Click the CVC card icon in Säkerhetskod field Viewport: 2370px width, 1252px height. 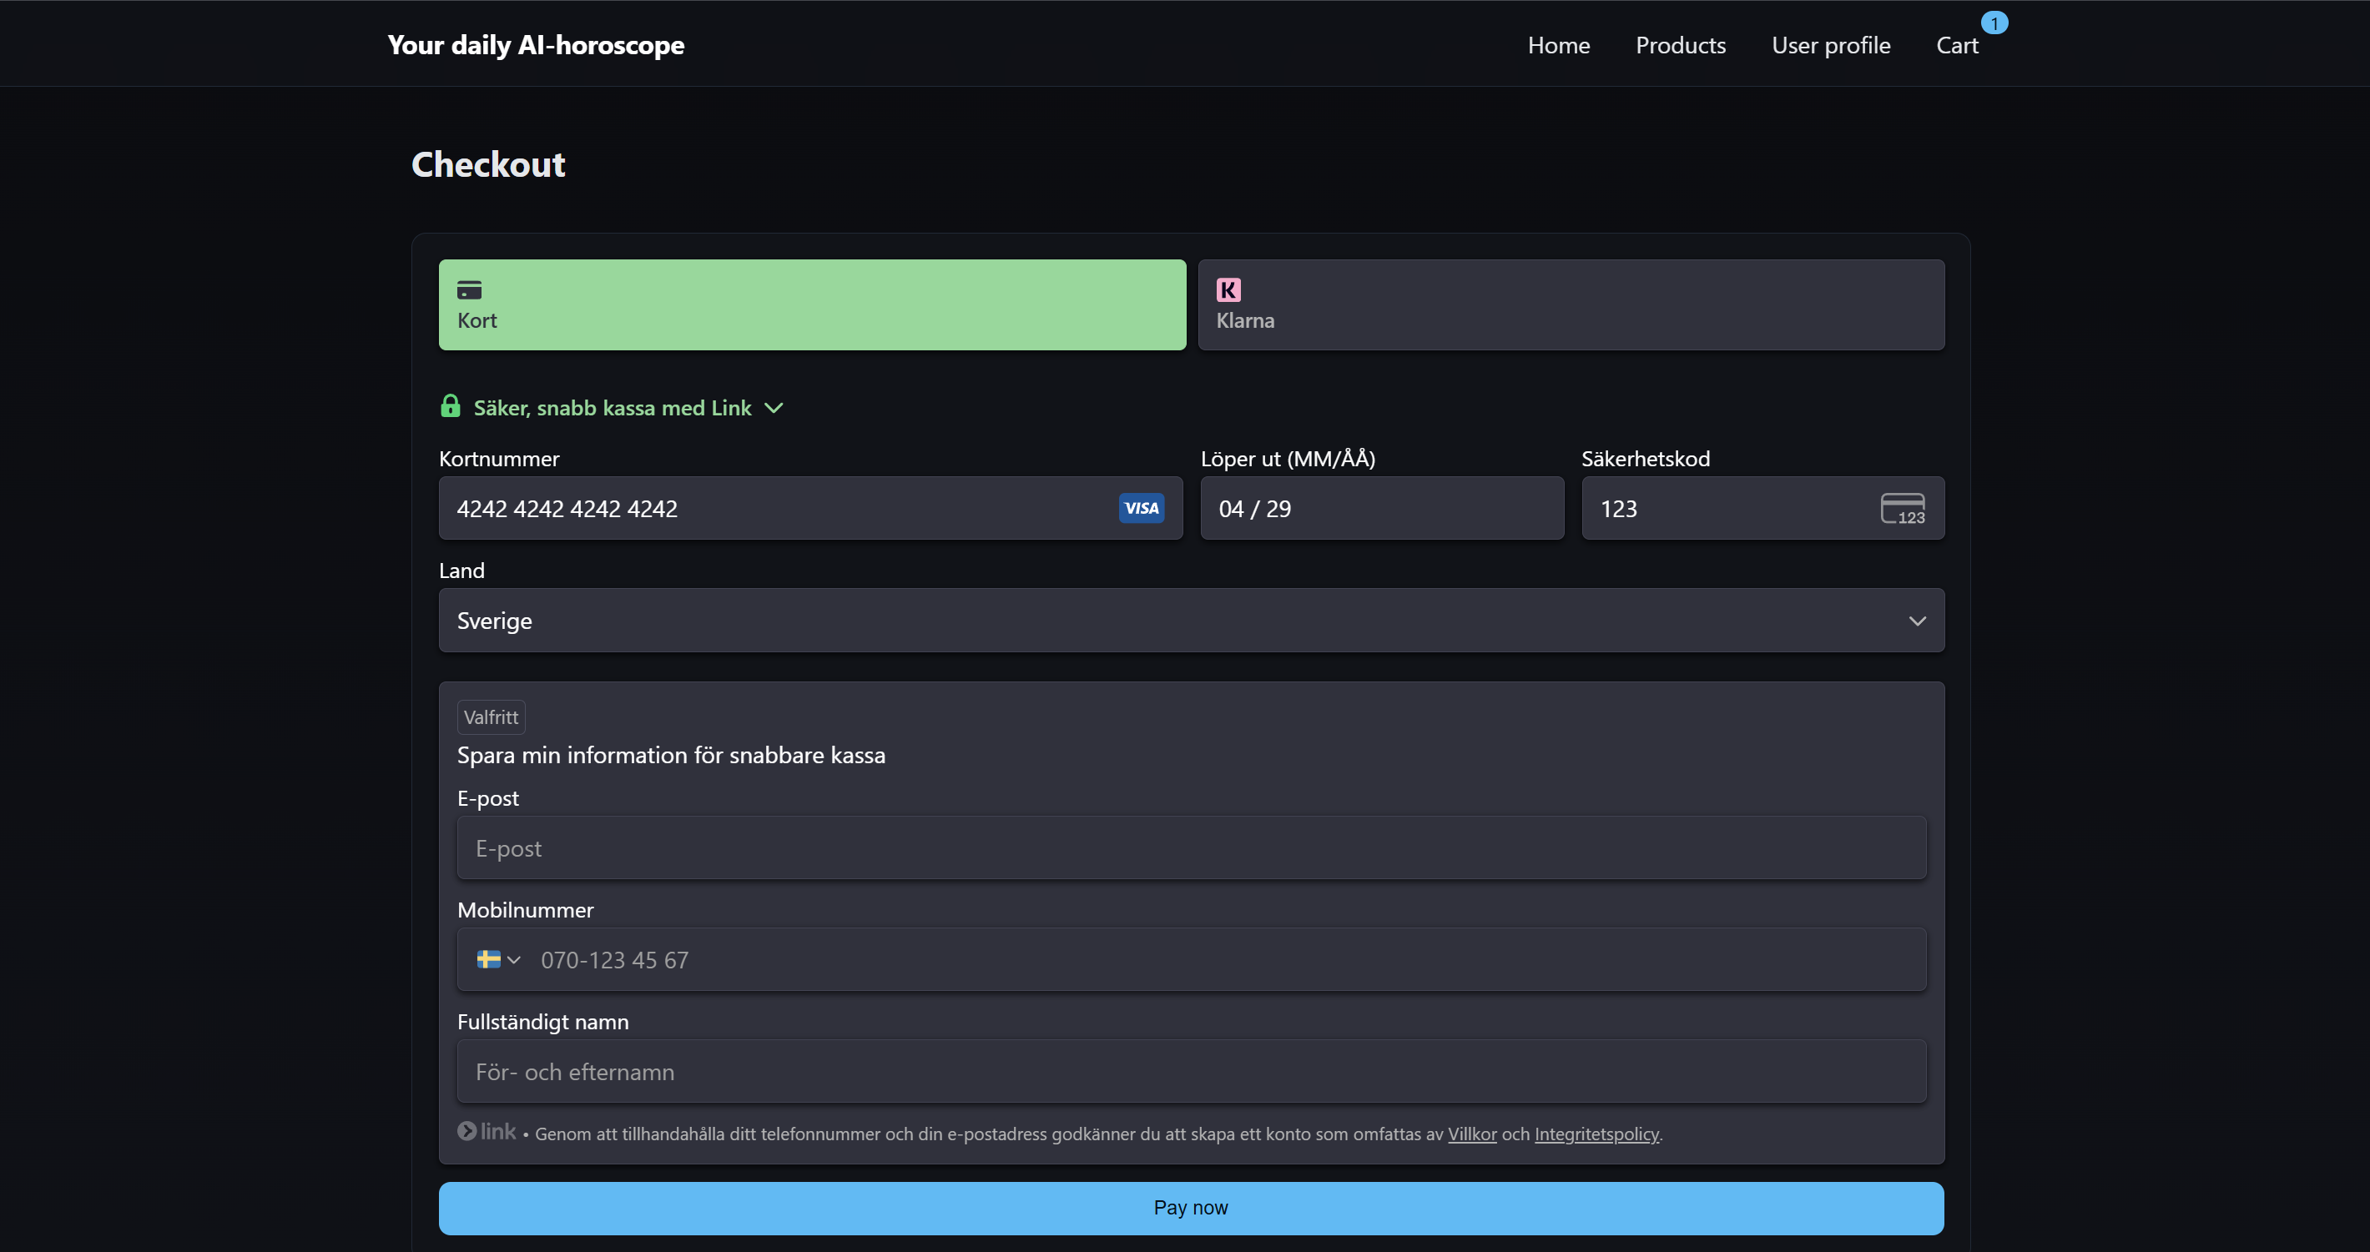coord(1903,509)
